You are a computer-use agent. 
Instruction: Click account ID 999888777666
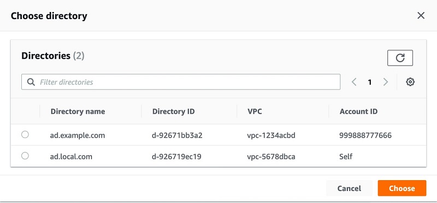[365, 136]
